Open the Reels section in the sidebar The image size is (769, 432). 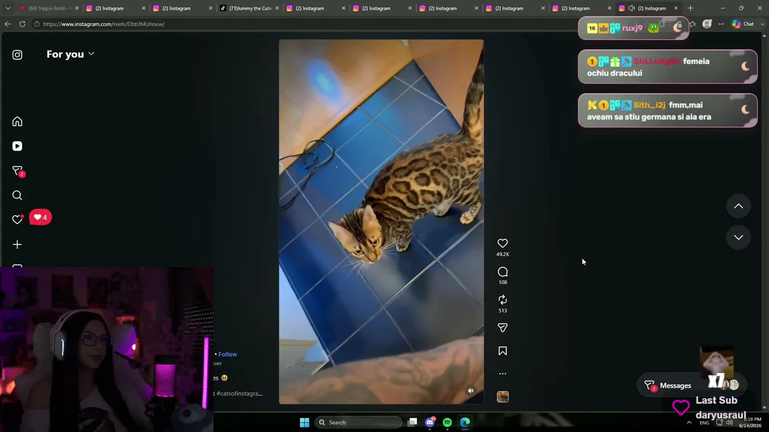pyautogui.click(x=17, y=146)
